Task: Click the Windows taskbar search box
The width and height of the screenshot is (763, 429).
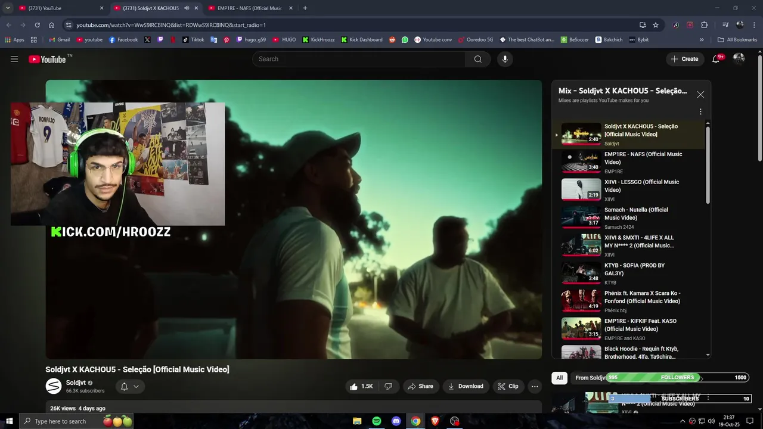Action: 76,421
